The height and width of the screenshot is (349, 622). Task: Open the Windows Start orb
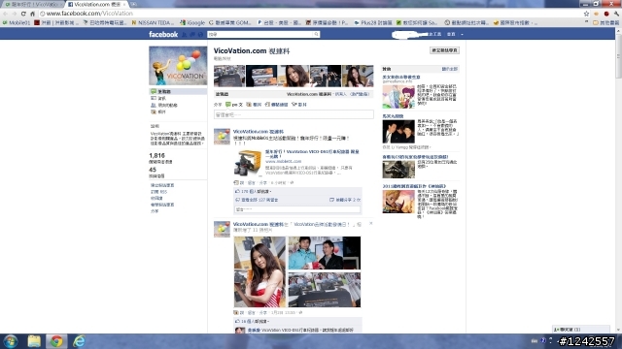point(11,341)
